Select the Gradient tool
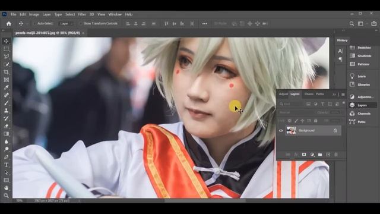 (x=7, y=134)
